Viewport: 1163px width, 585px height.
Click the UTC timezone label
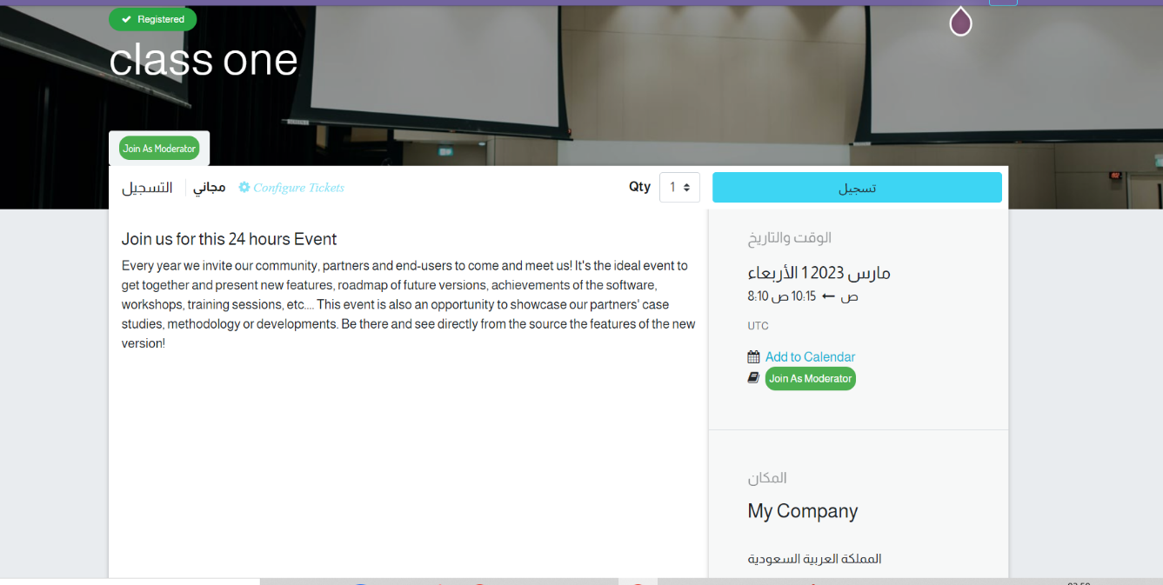coord(758,326)
